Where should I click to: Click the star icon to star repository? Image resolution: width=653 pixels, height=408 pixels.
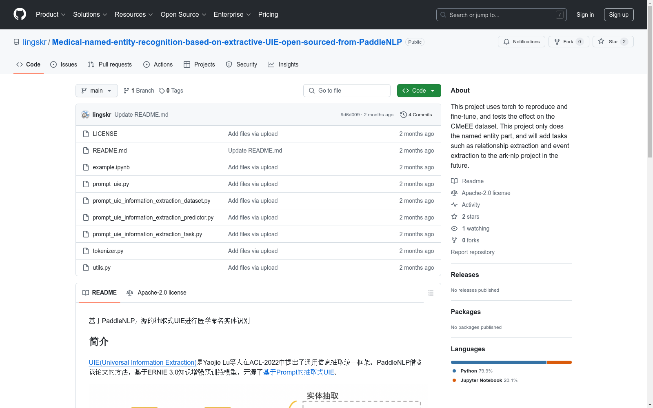(601, 41)
